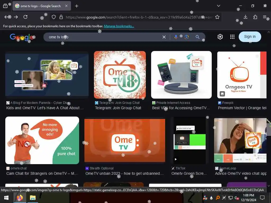This screenshot has width=271, height=203.
Task: Open the GameLoop OmeTV video chat image
Action: point(240,140)
